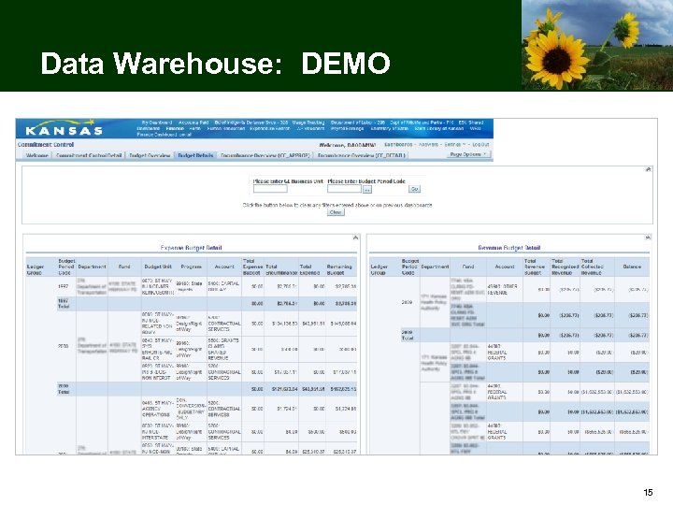The height and width of the screenshot is (505, 673).
Task: Select the Budget Details tab
Action: pos(195,155)
